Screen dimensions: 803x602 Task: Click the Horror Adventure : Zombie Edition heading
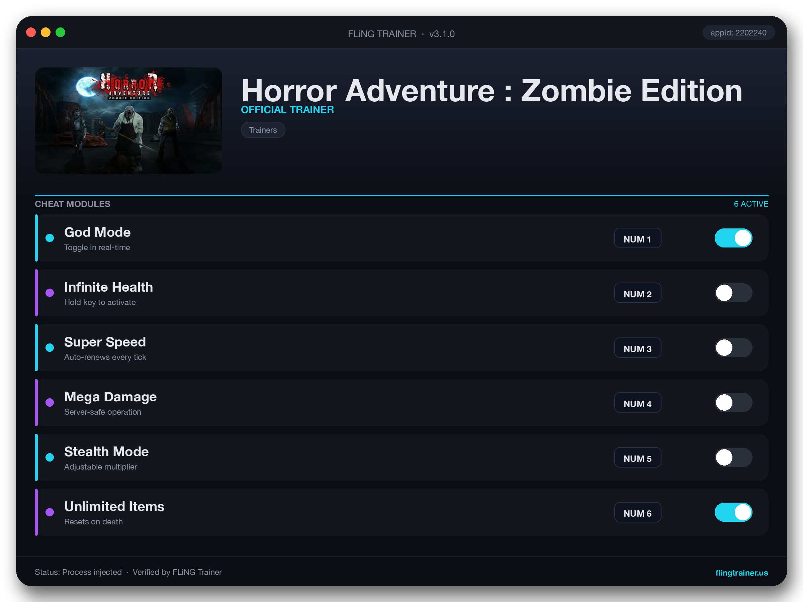click(x=492, y=91)
